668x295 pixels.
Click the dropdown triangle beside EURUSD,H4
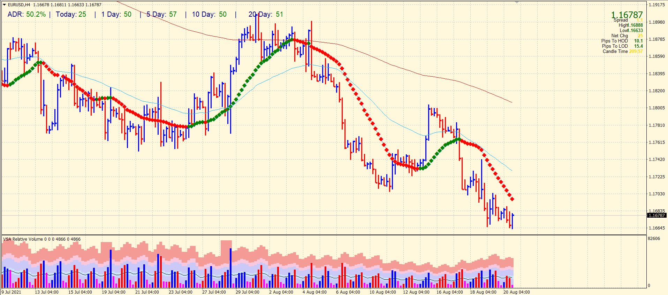click(4, 5)
